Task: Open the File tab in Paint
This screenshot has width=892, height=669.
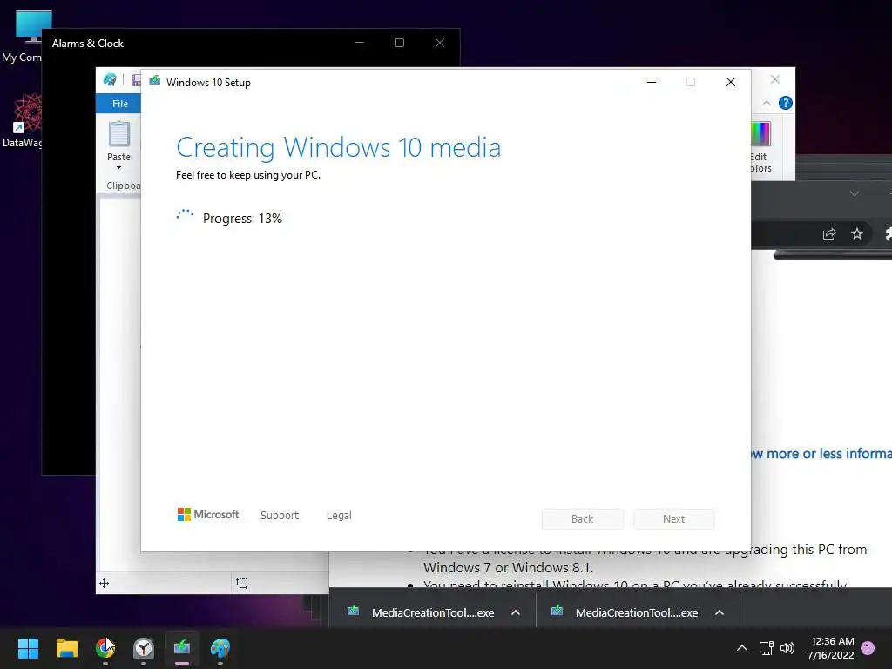Action: (x=120, y=104)
